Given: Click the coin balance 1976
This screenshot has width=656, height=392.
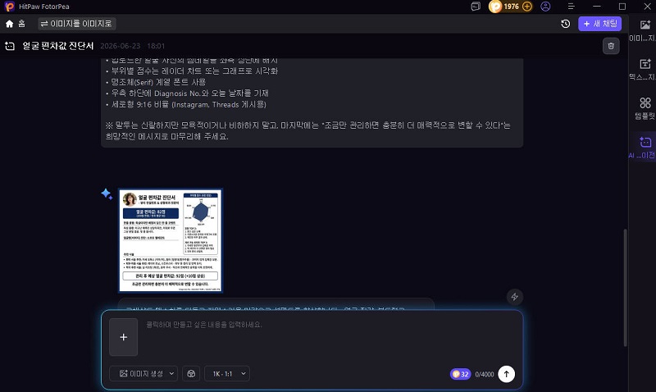Looking at the screenshot, I should (x=511, y=7).
